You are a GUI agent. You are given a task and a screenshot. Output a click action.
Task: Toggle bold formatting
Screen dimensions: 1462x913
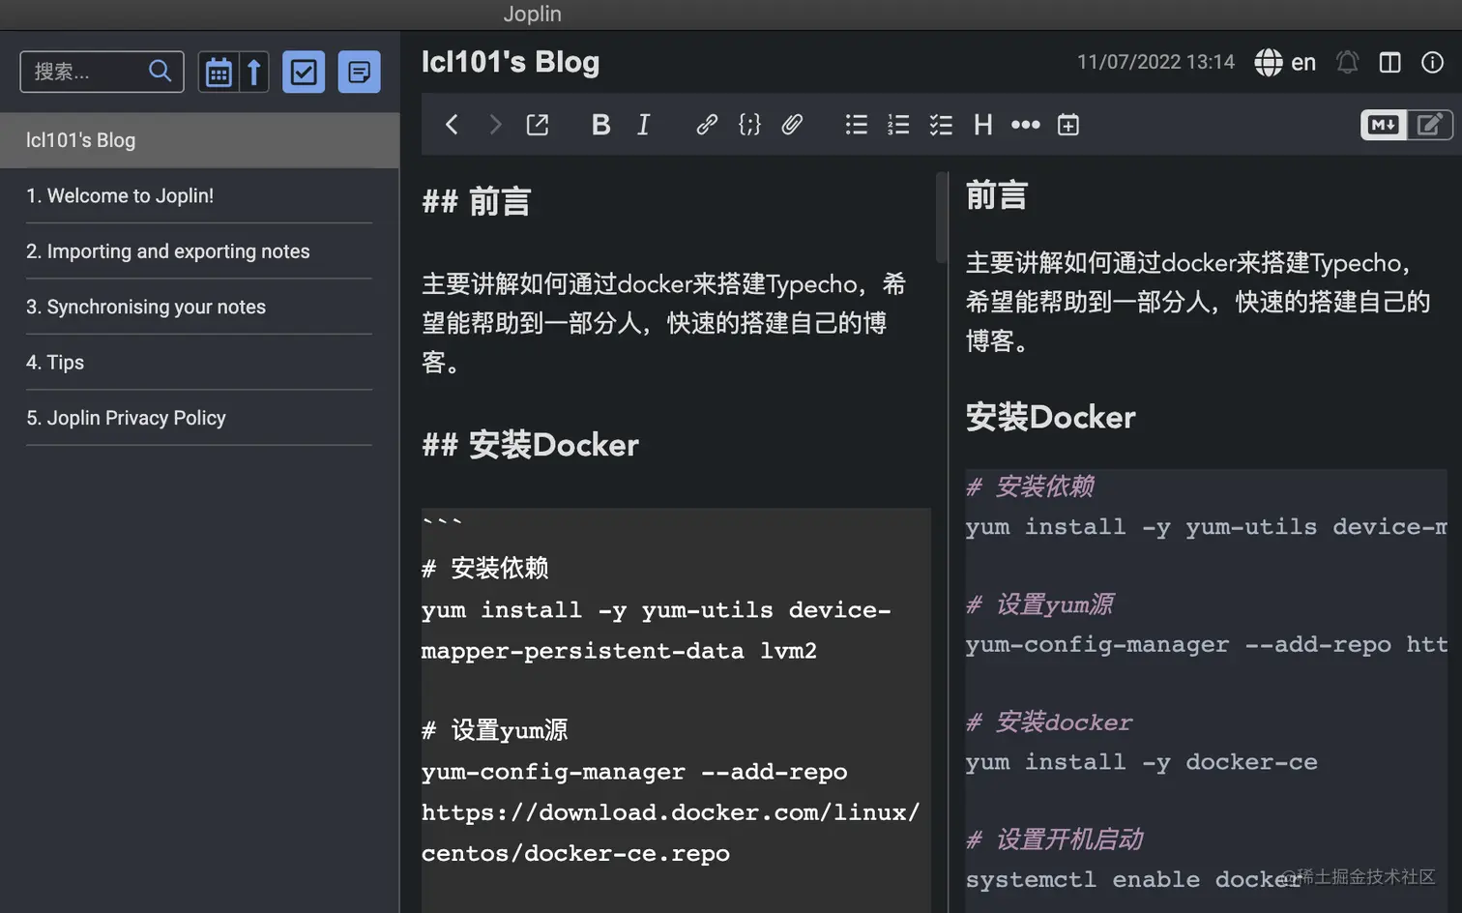[600, 125]
